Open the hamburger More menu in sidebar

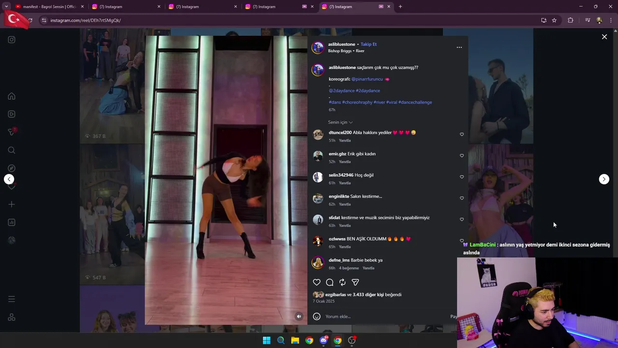click(x=12, y=299)
